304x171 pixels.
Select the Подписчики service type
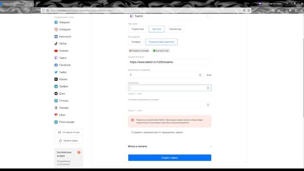pyautogui.click(x=138, y=29)
